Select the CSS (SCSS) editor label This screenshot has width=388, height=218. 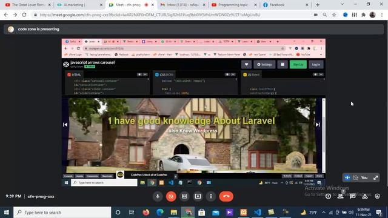164,74
